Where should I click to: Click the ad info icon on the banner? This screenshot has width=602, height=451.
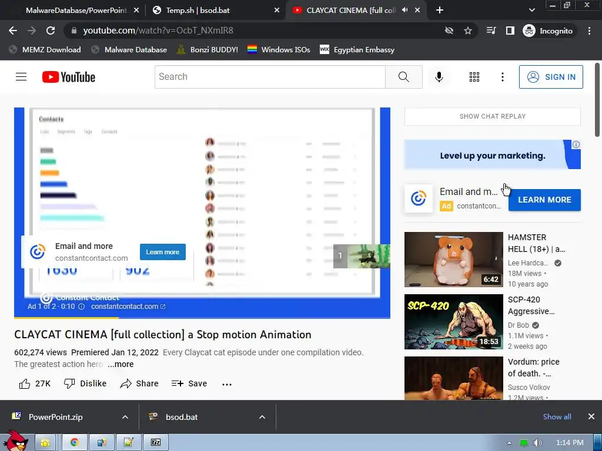576,144
